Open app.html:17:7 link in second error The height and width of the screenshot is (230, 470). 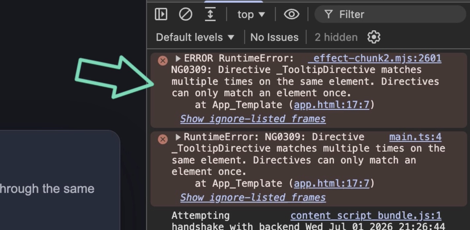(331, 183)
